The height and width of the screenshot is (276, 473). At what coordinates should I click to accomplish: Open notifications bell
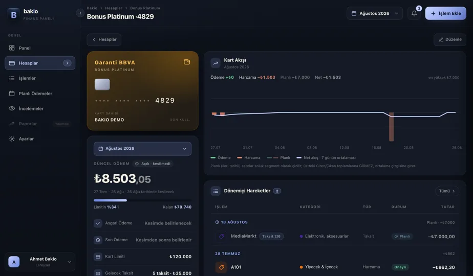[414, 13]
